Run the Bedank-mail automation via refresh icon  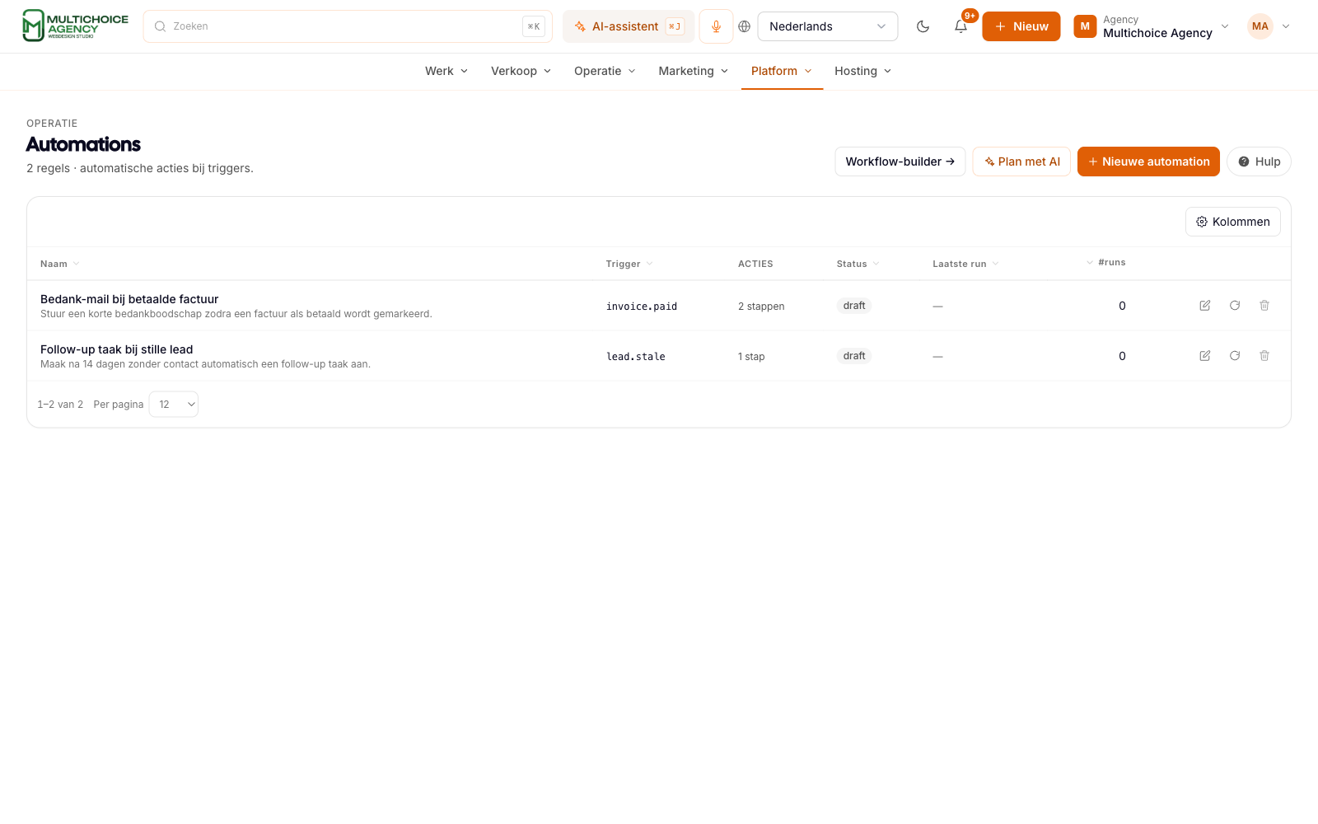tap(1234, 306)
